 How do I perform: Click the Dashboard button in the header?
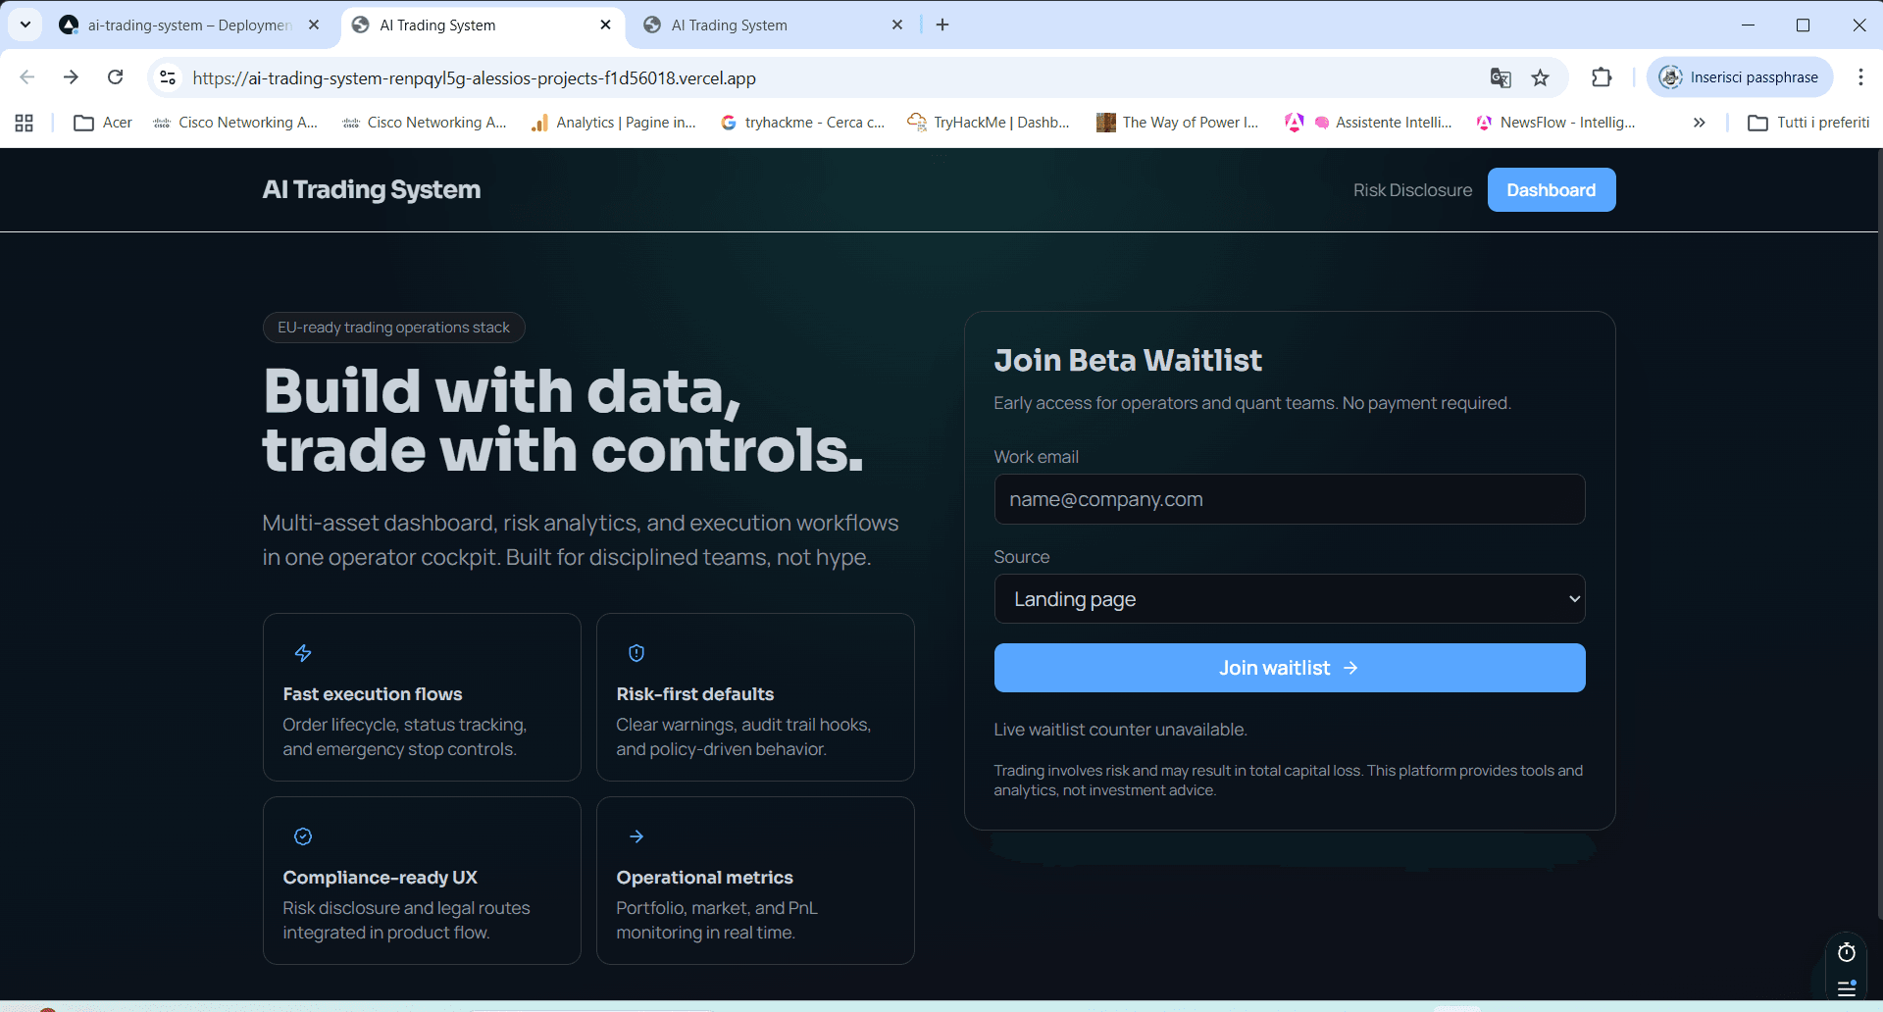(x=1551, y=189)
